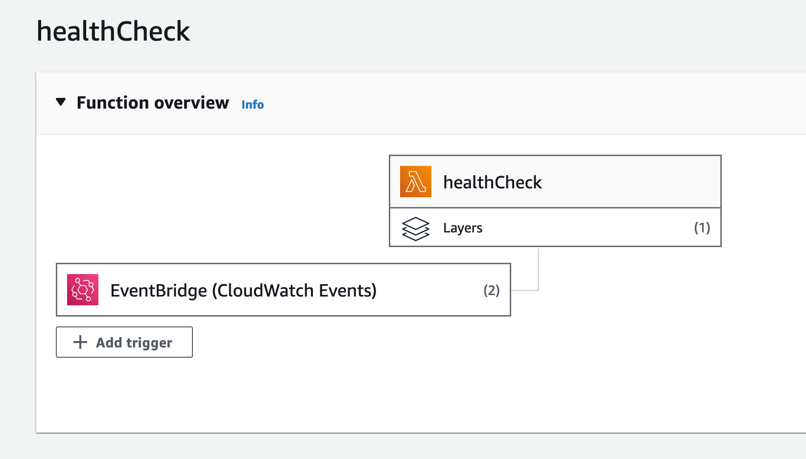The height and width of the screenshot is (459, 806).
Task: Collapse the Function overview section triangle
Action: (61, 102)
